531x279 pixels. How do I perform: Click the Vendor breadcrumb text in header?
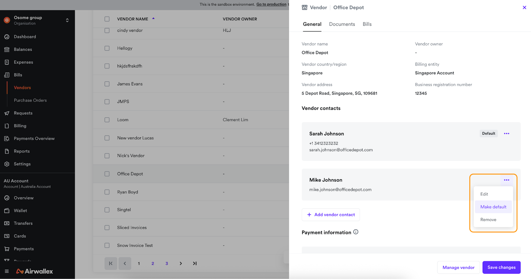click(318, 8)
